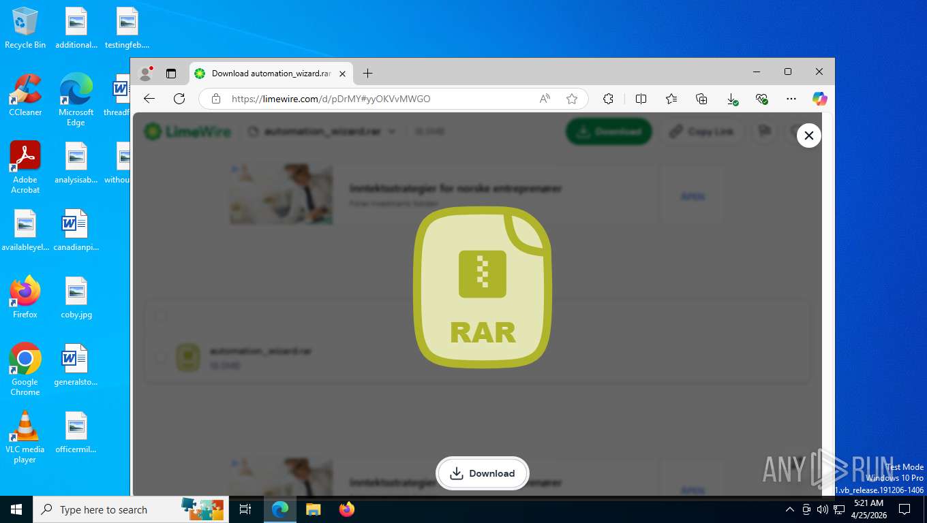Open Google Chrome desktop shortcut
The width and height of the screenshot is (927, 523).
pyautogui.click(x=25, y=369)
